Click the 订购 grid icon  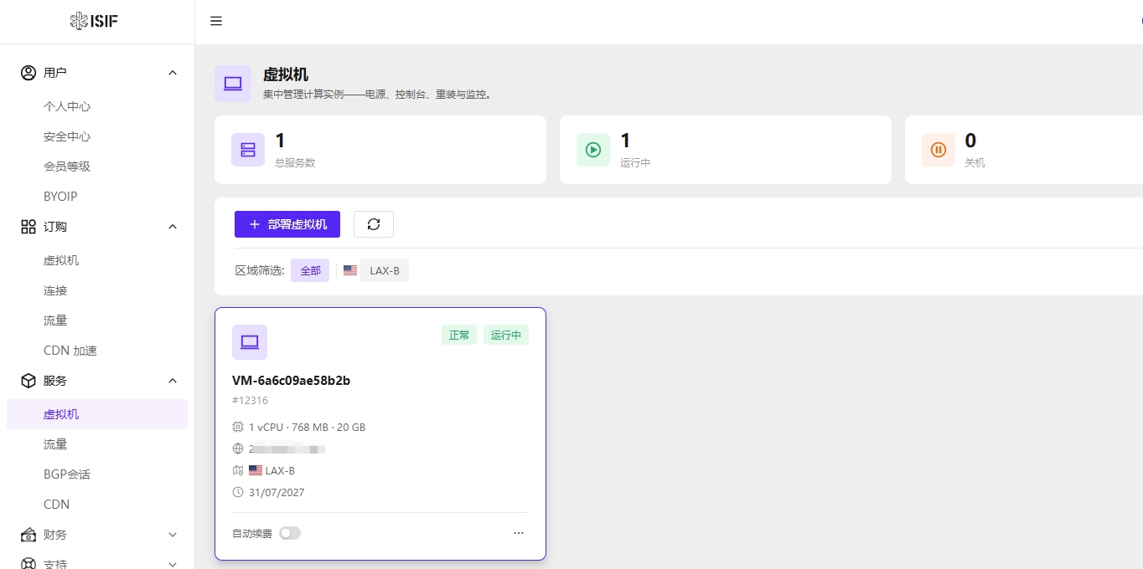pyautogui.click(x=28, y=227)
